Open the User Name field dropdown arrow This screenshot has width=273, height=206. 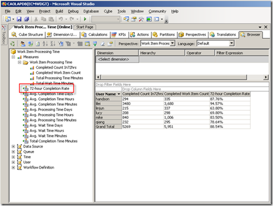[x=119, y=94]
